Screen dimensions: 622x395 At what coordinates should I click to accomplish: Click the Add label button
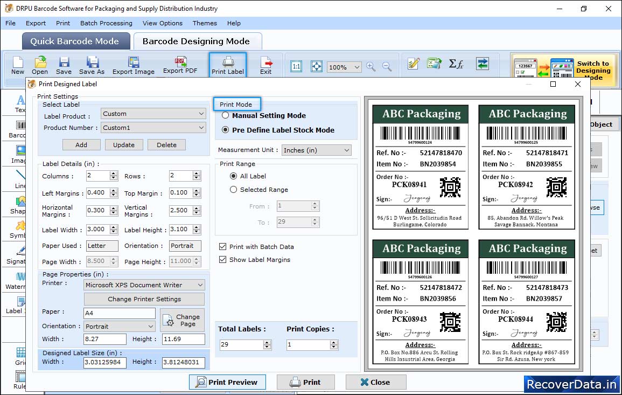[x=81, y=145]
